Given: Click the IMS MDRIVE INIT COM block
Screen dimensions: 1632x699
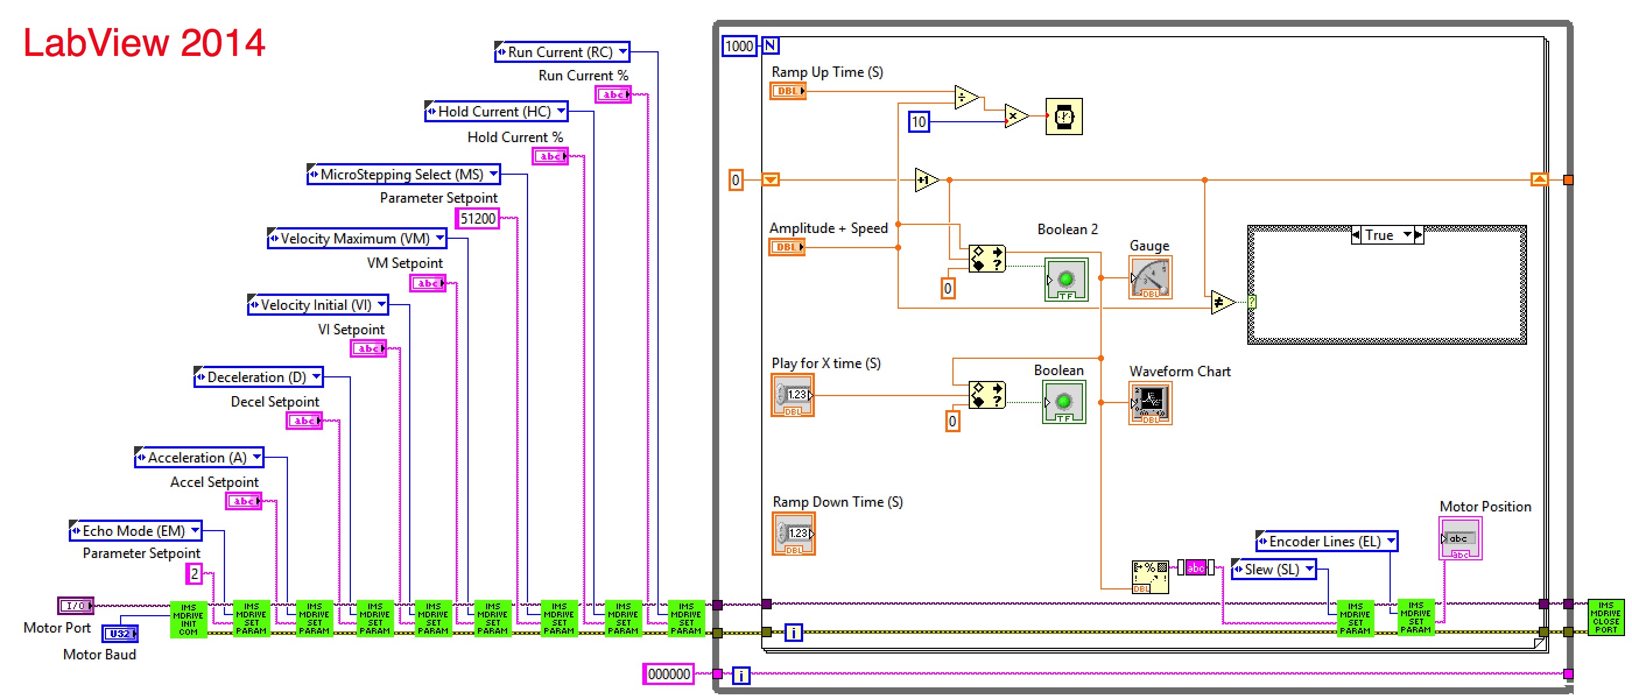Looking at the screenshot, I should [188, 619].
